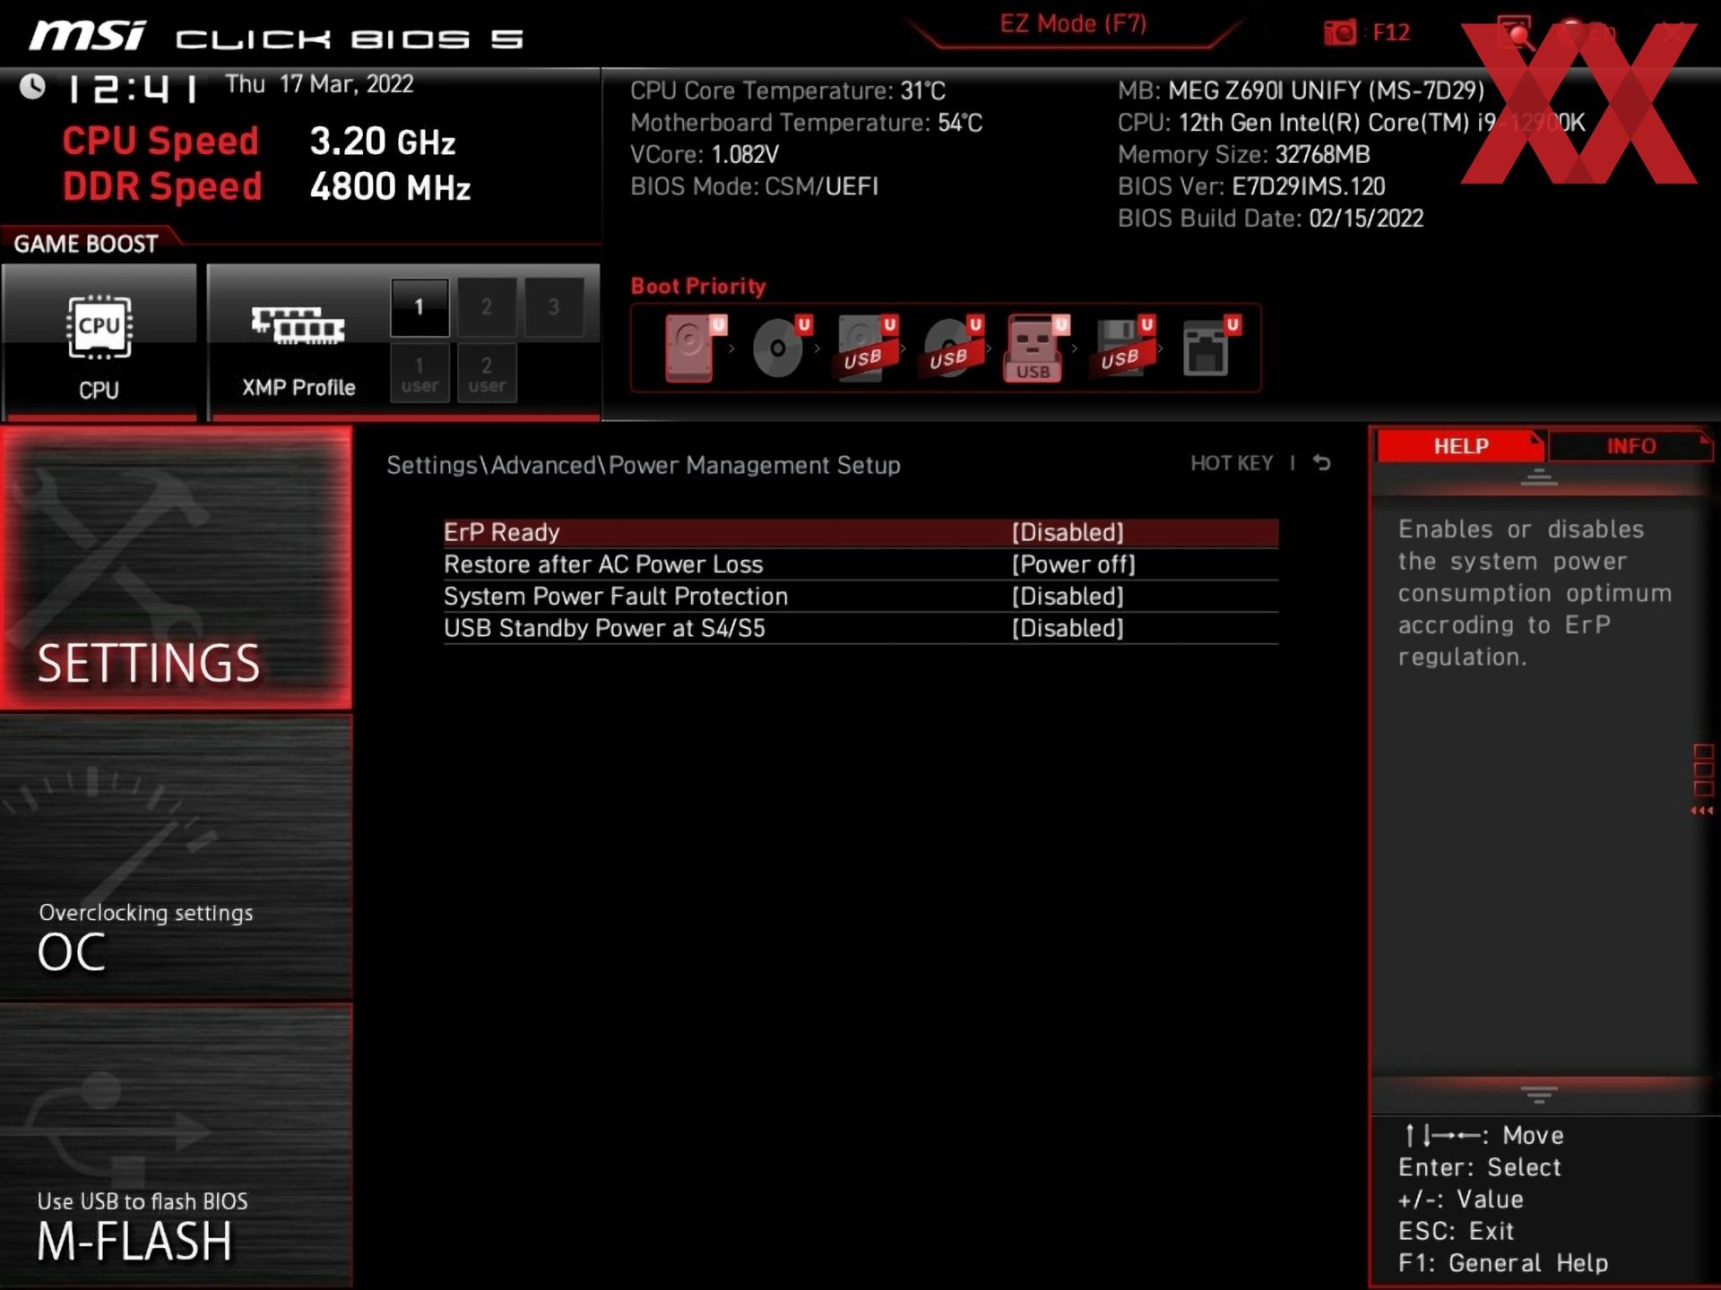Image resolution: width=1721 pixels, height=1290 pixels.
Task: Select XMP user profile 1
Action: pos(419,374)
